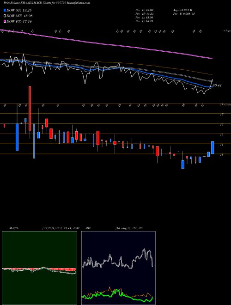Click the white DOW MT legend swatch

pyautogui.click(x=5, y=16)
